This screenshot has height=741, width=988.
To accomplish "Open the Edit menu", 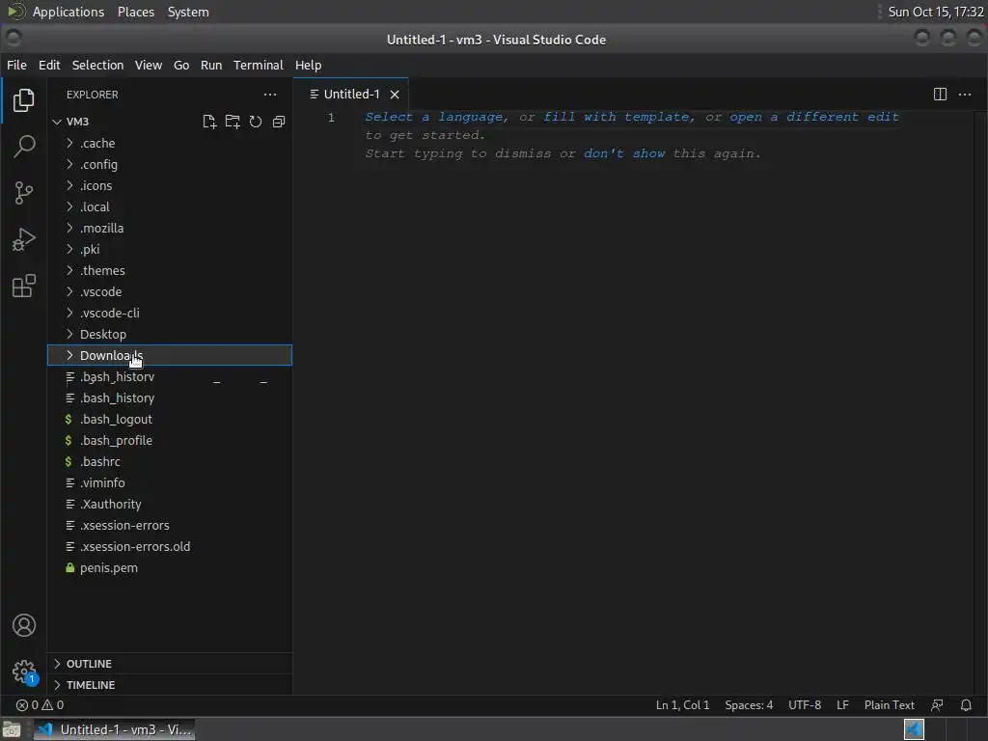I will [49, 65].
